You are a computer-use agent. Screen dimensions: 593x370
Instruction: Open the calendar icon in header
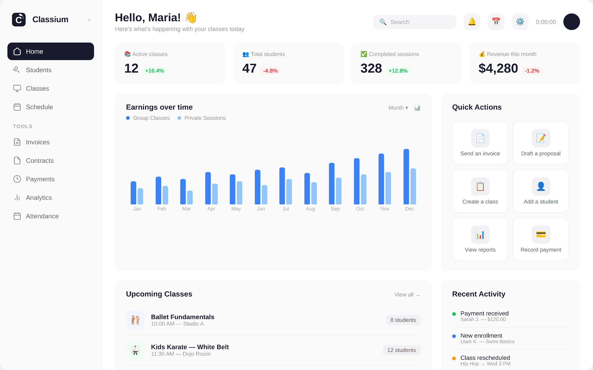(x=496, y=22)
